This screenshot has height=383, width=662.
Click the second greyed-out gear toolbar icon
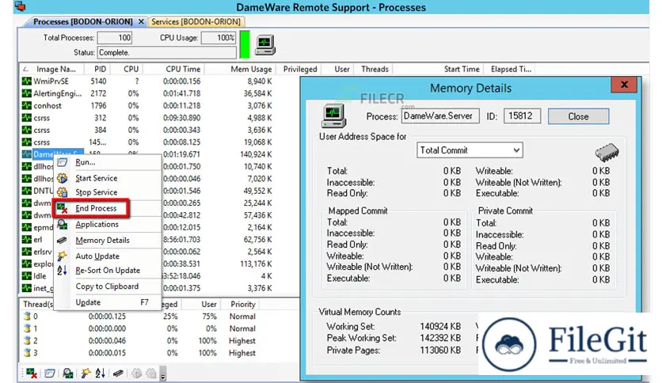(x=151, y=373)
